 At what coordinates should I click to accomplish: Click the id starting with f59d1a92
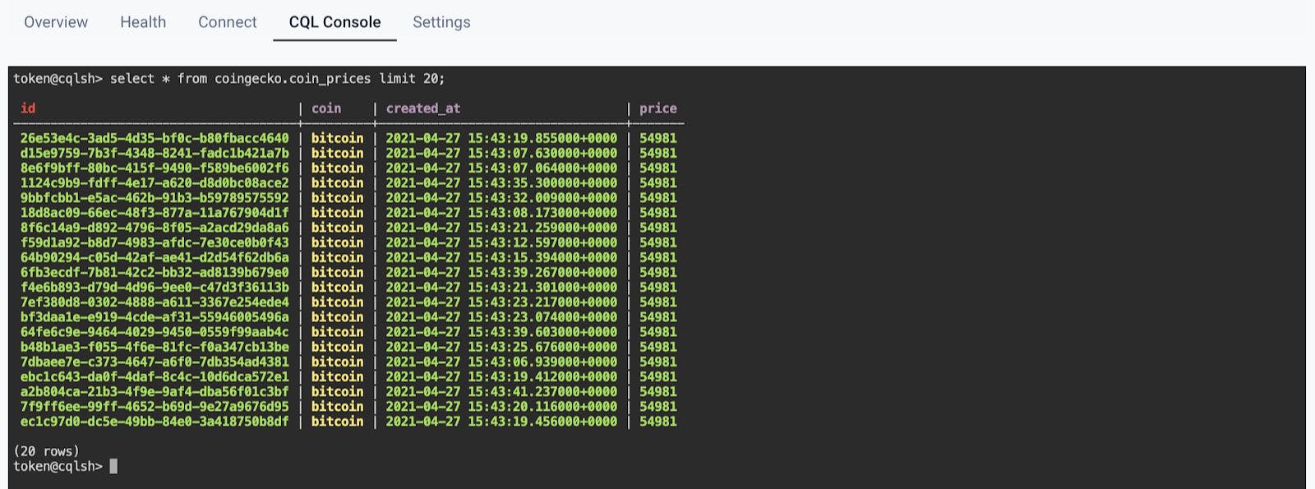155,242
